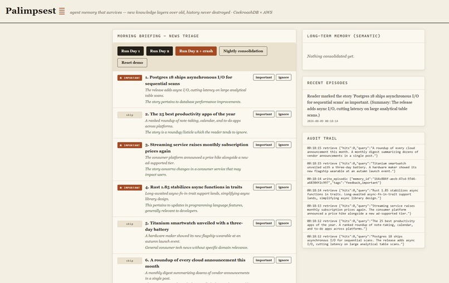
Task: Ignore the Streaming service price story
Action: click(284, 145)
